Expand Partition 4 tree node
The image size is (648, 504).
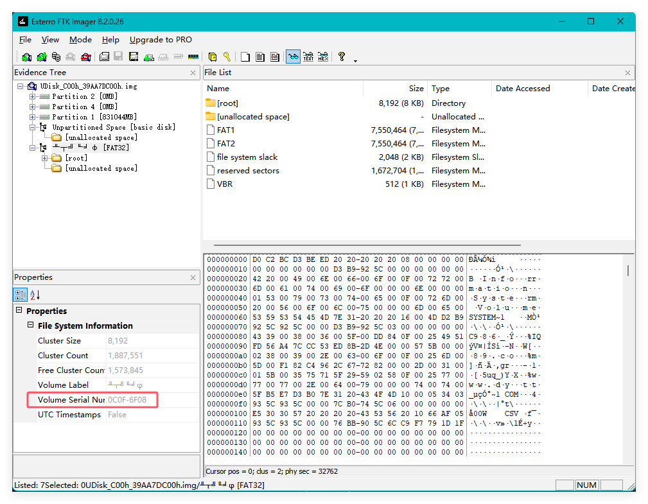(32, 107)
